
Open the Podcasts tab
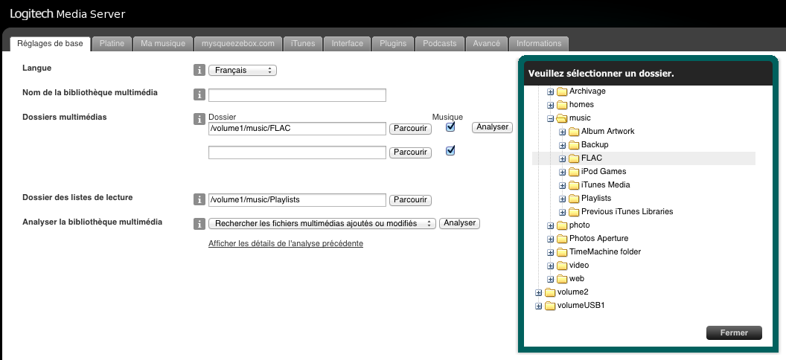[440, 44]
